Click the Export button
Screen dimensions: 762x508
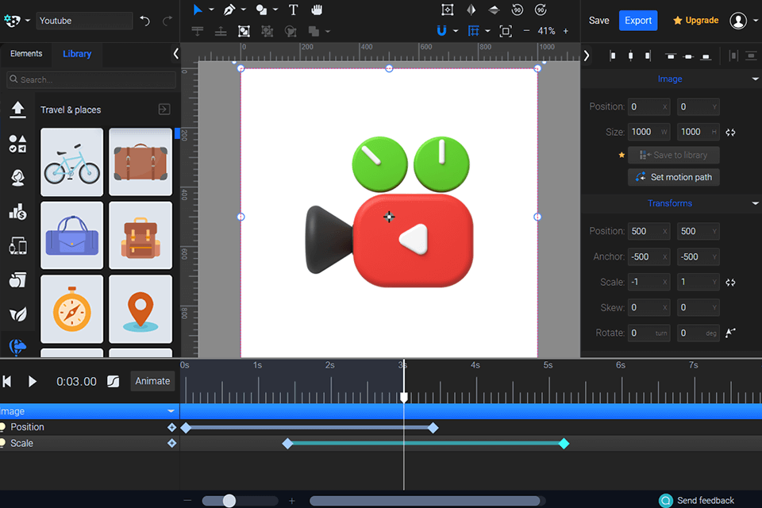[638, 21]
